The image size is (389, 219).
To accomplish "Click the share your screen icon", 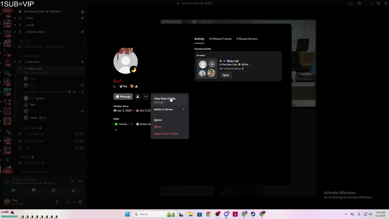I will (x=33, y=190).
